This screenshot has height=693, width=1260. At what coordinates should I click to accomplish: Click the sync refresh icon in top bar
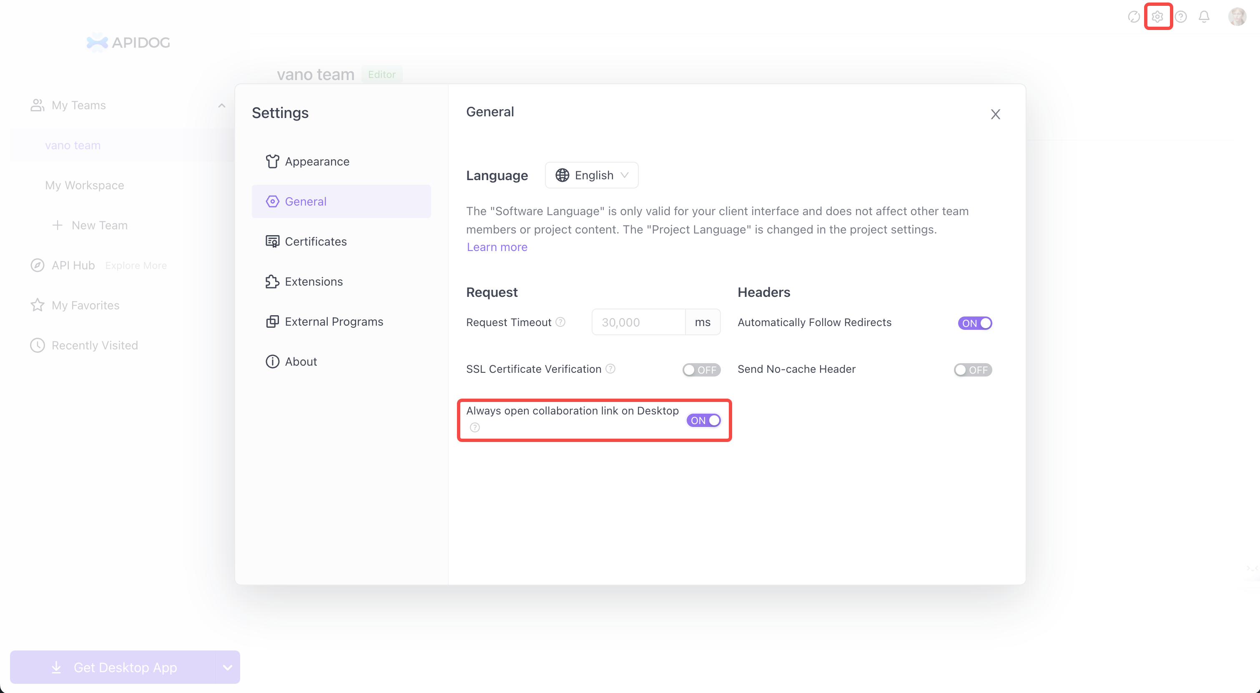tap(1134, 17)
